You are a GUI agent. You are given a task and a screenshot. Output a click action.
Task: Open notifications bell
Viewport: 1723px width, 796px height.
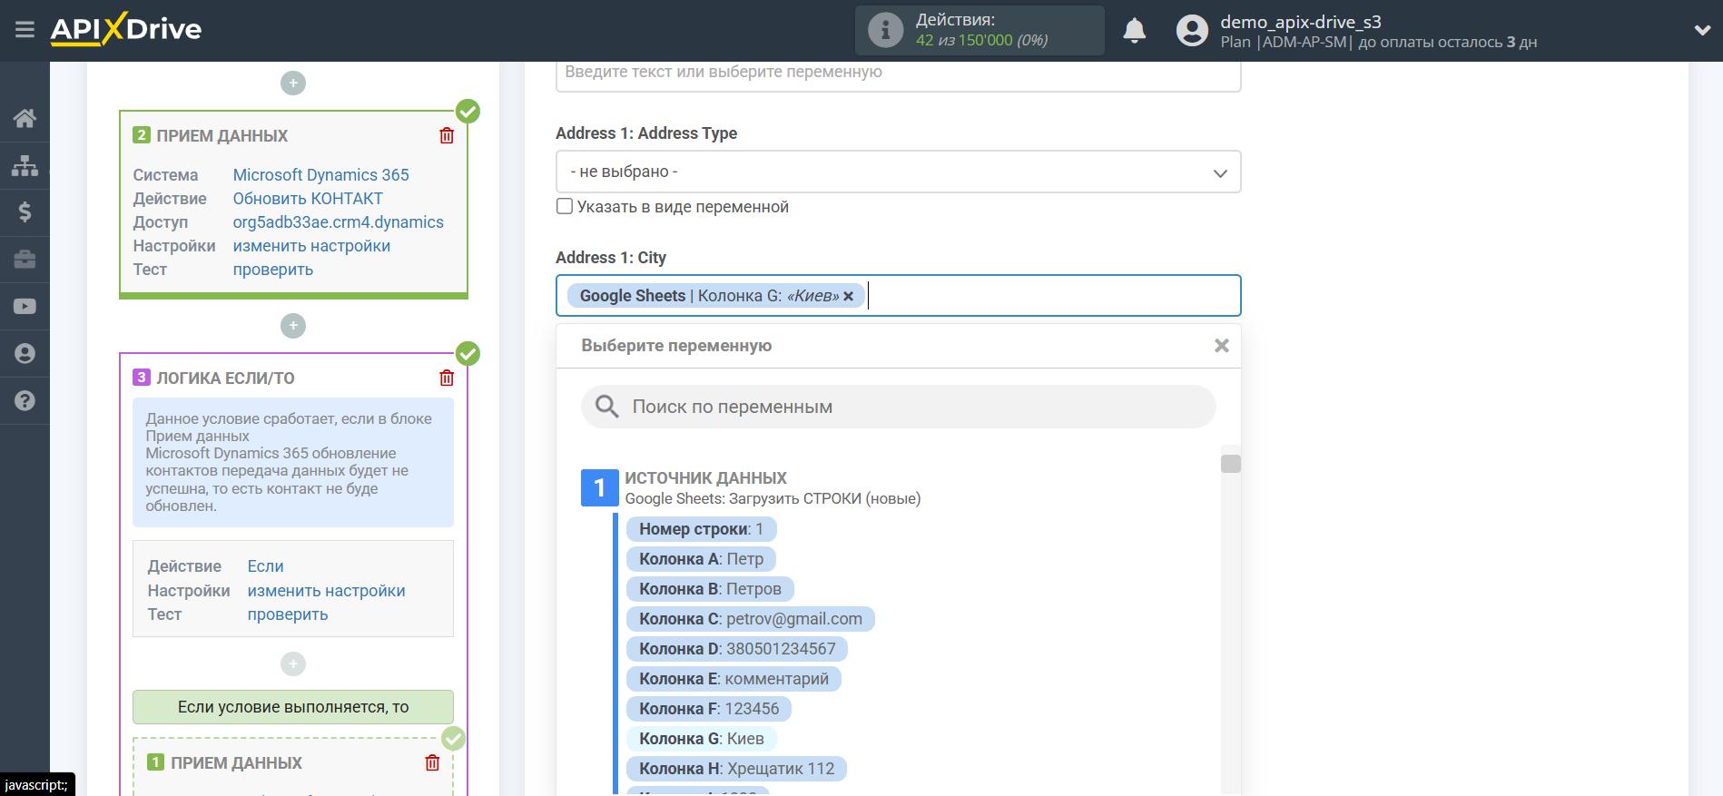(1134, 31)
